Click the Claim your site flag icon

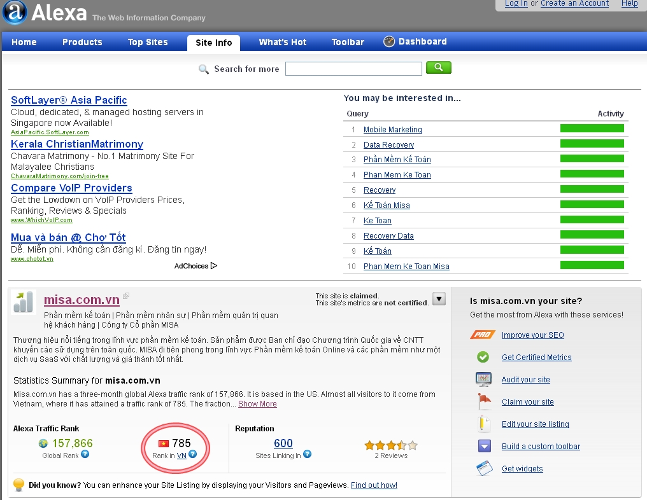point(484,402)
